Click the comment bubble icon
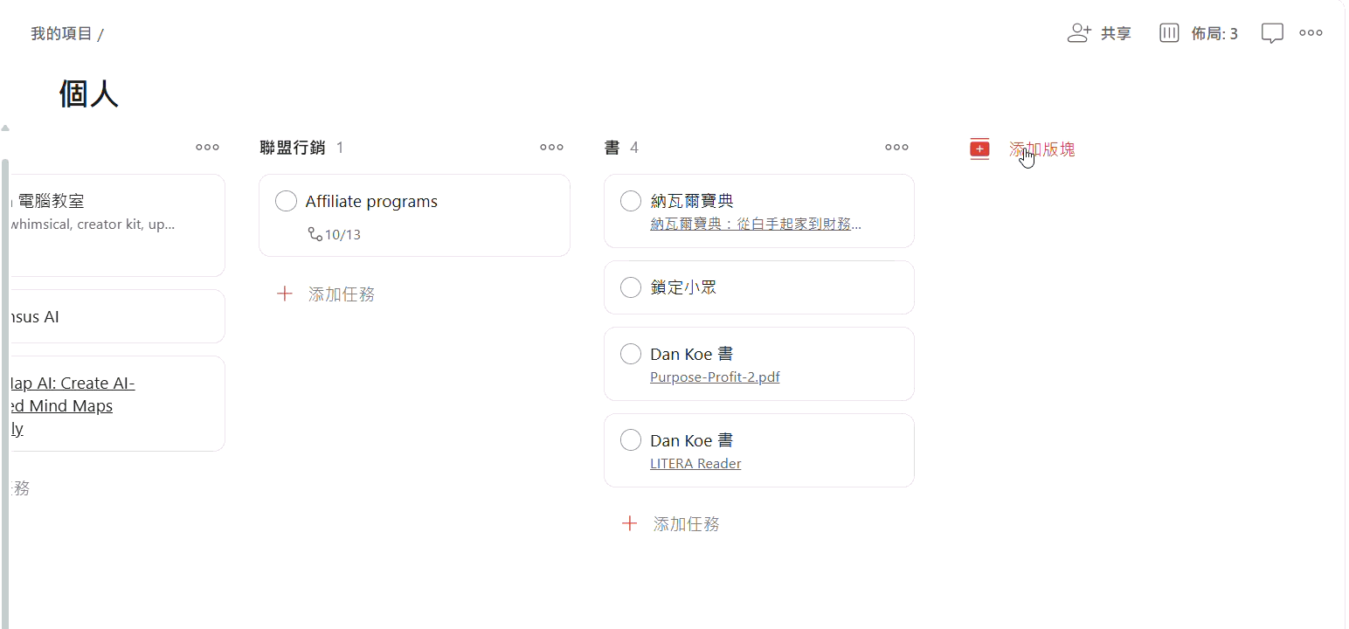Viewport: 1349px width, 629px height. [x=1272, y=32]
